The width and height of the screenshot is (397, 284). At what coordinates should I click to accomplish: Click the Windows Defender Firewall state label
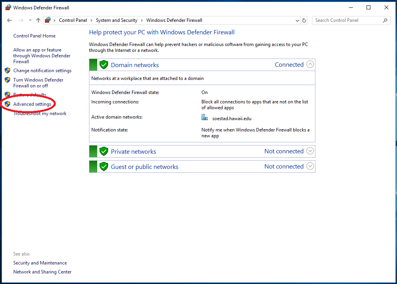point(125,92)
